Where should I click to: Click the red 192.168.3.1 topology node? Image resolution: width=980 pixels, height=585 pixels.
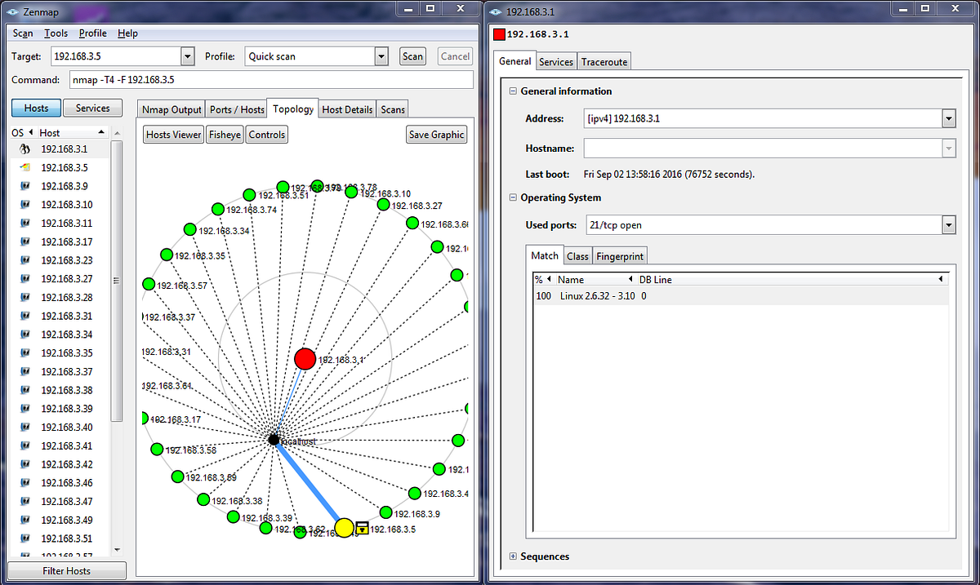(x=305, y=359)
